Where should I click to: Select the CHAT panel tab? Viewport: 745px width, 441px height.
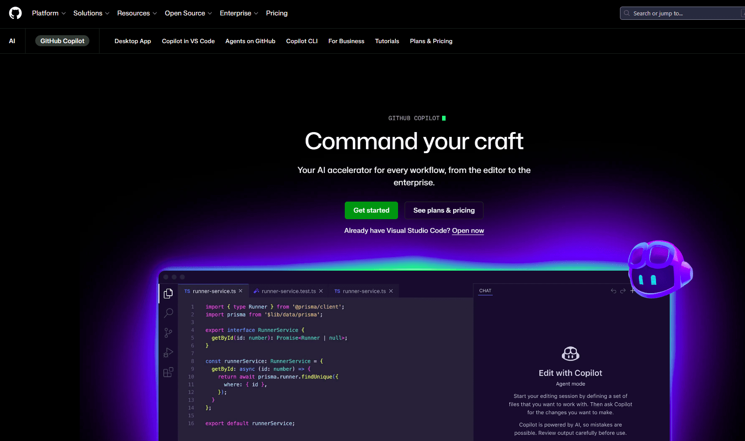[x=485, y=291]
